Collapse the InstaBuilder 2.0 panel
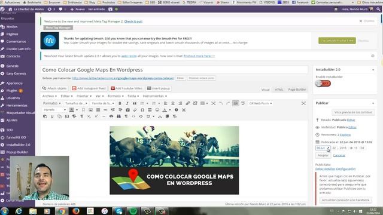 [373, 70]
